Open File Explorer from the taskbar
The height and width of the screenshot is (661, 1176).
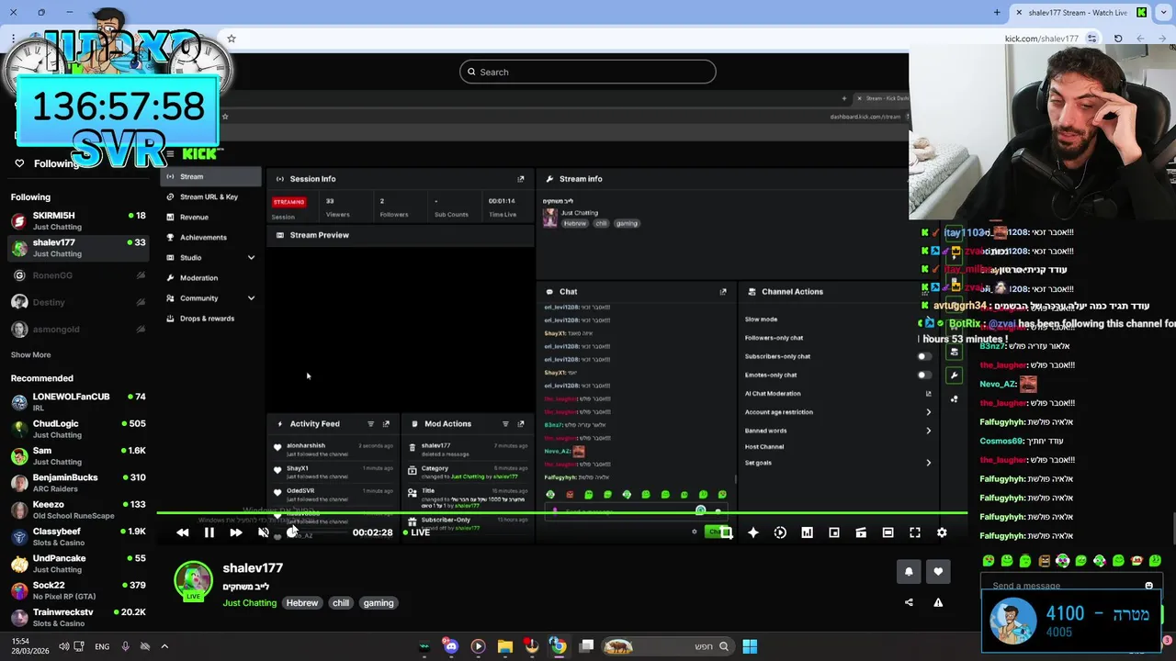504,646
